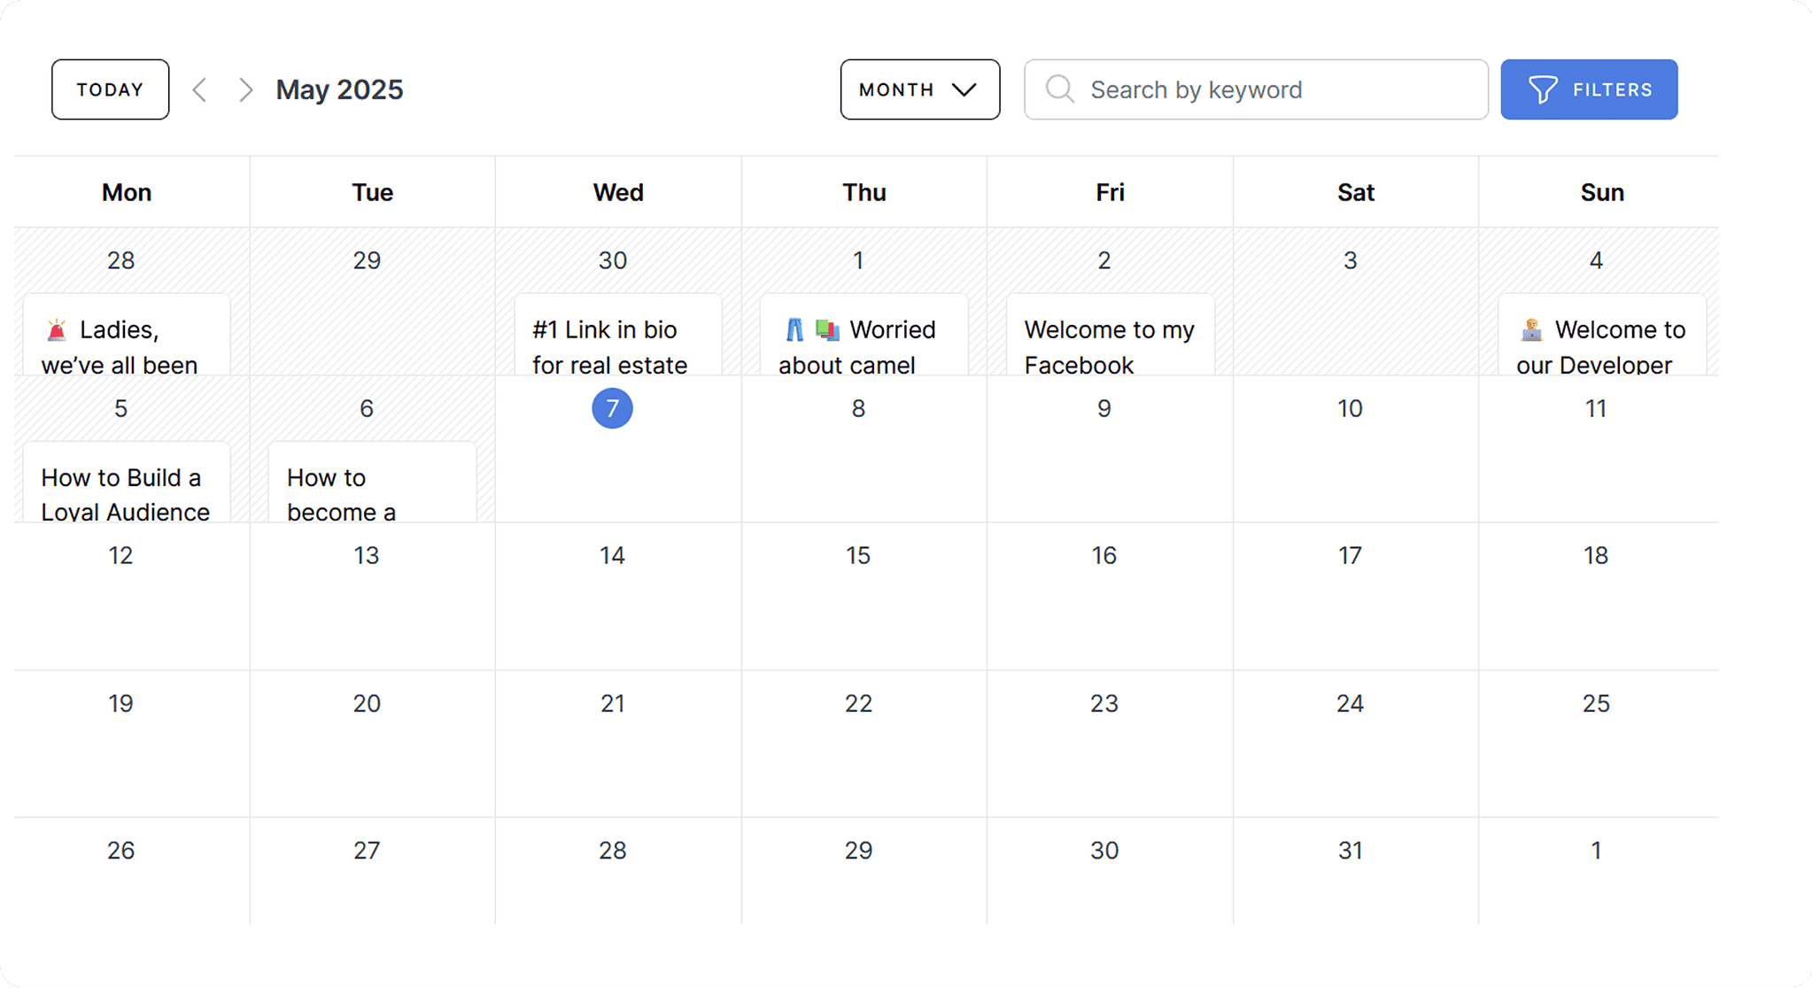Click the jeans emoji on the camel post

click(794, 329)
